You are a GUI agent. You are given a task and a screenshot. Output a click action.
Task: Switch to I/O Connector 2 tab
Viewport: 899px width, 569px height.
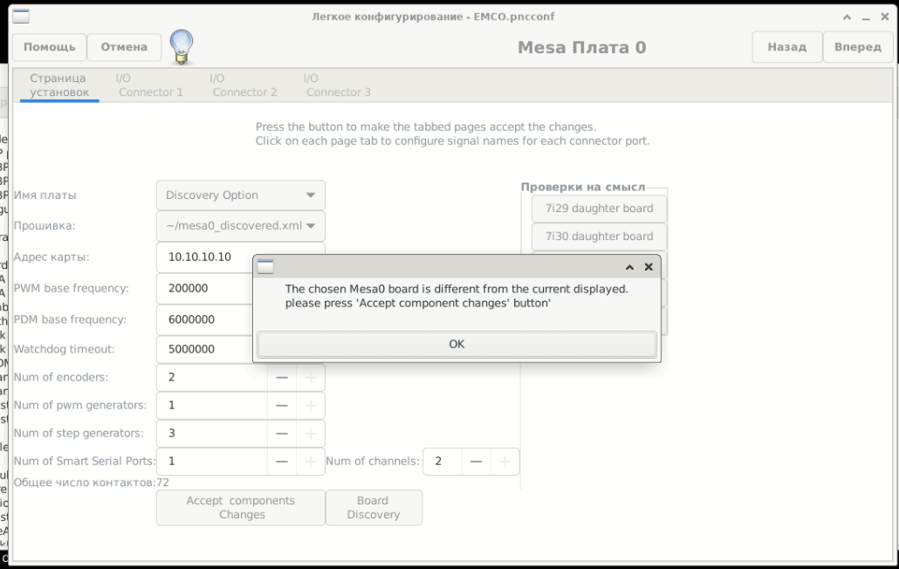(244, 85)
